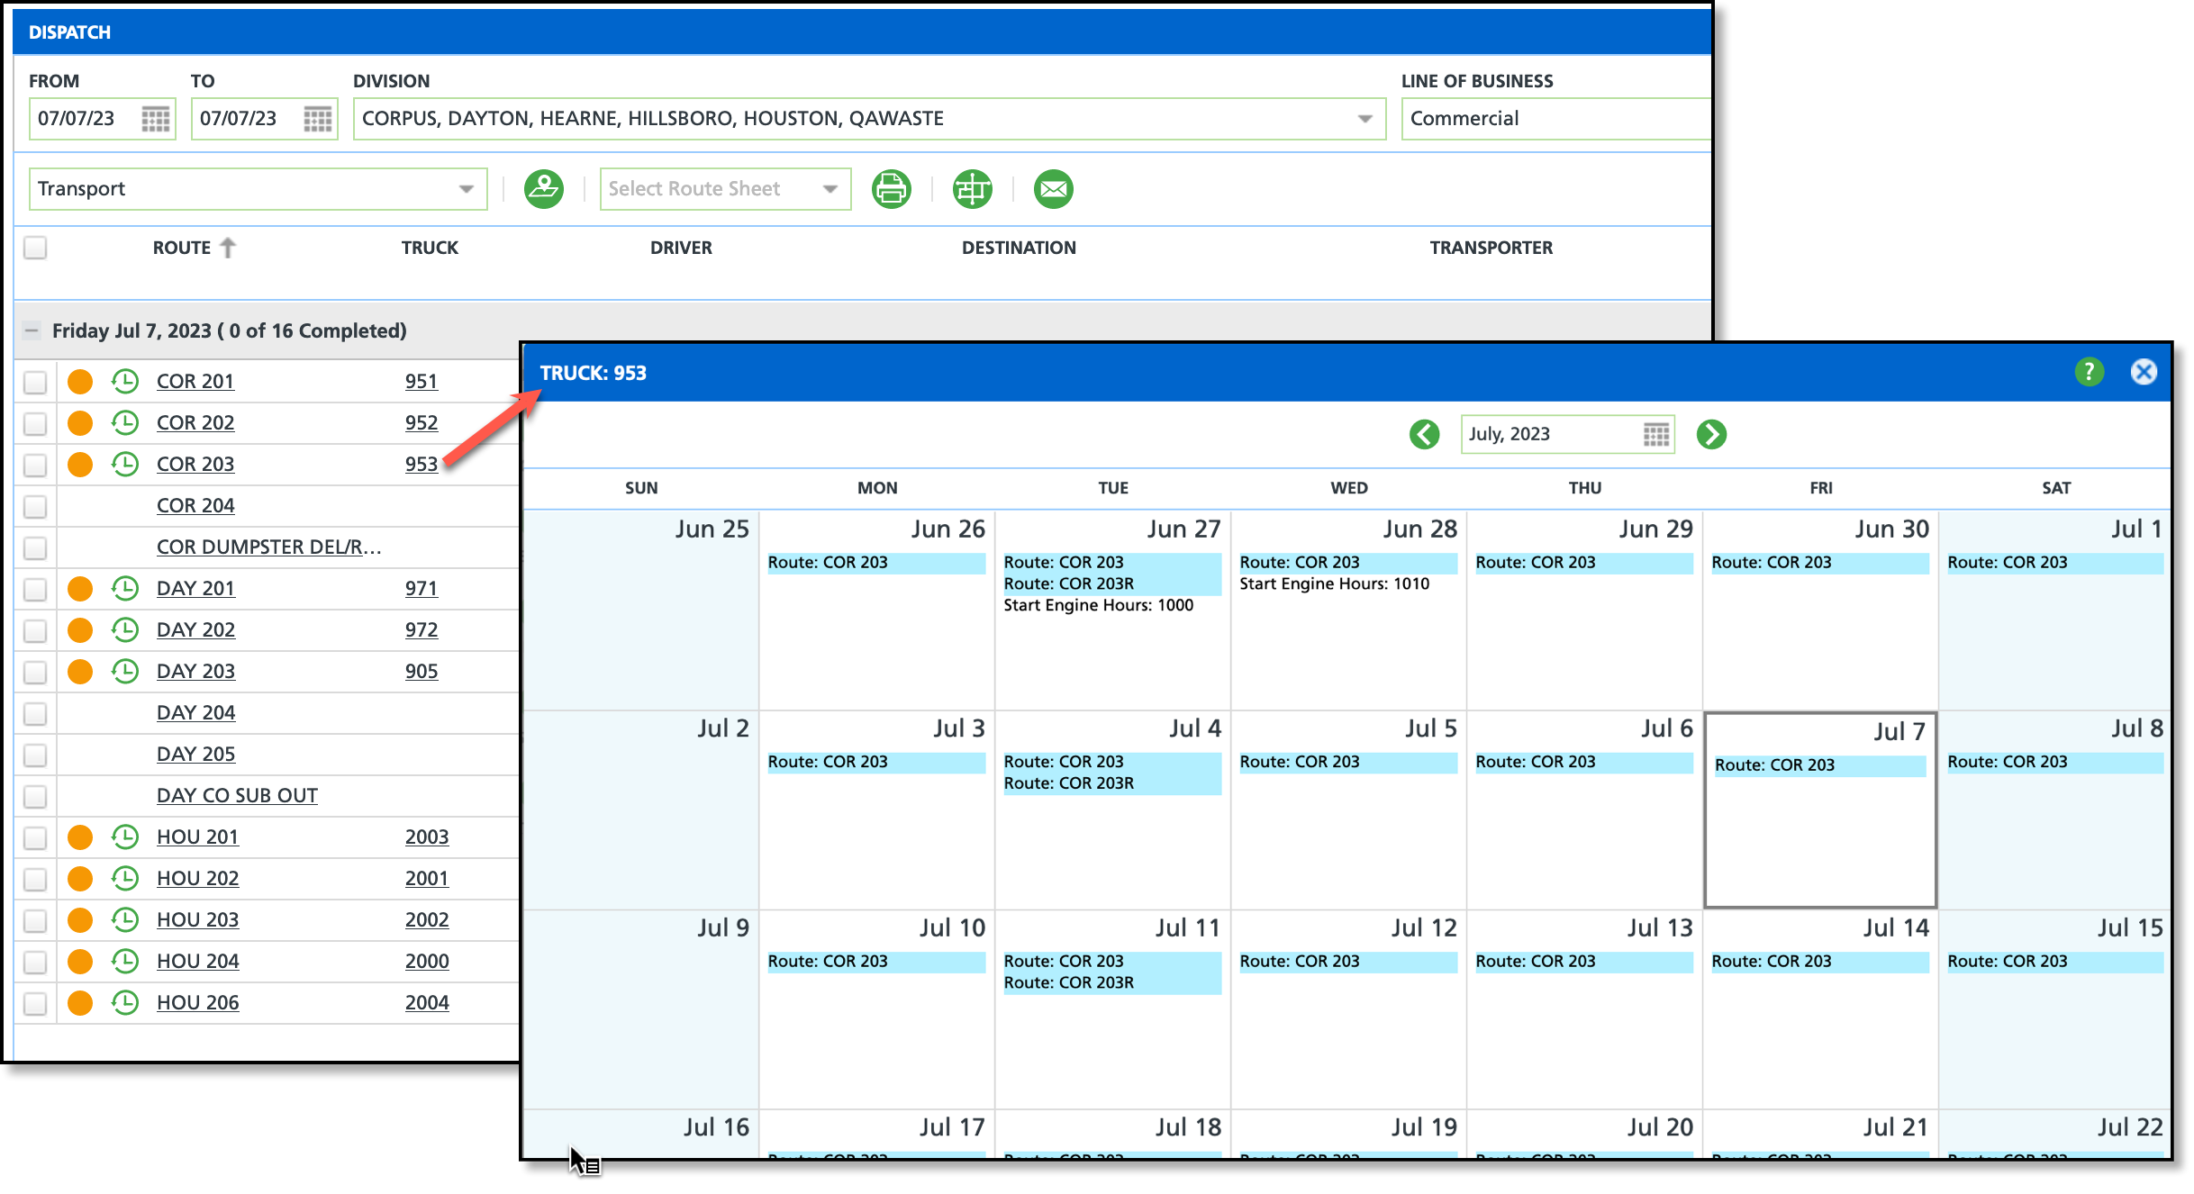Screen dimensions: 2194x1194
Task: Sort by the ROUTE column header
Action: [182, 248]
